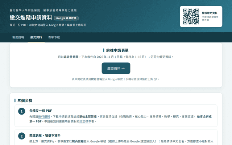Open the 認定標準 link
The image size is (232, 145).
pyautogui.click(x=85, y=121)
